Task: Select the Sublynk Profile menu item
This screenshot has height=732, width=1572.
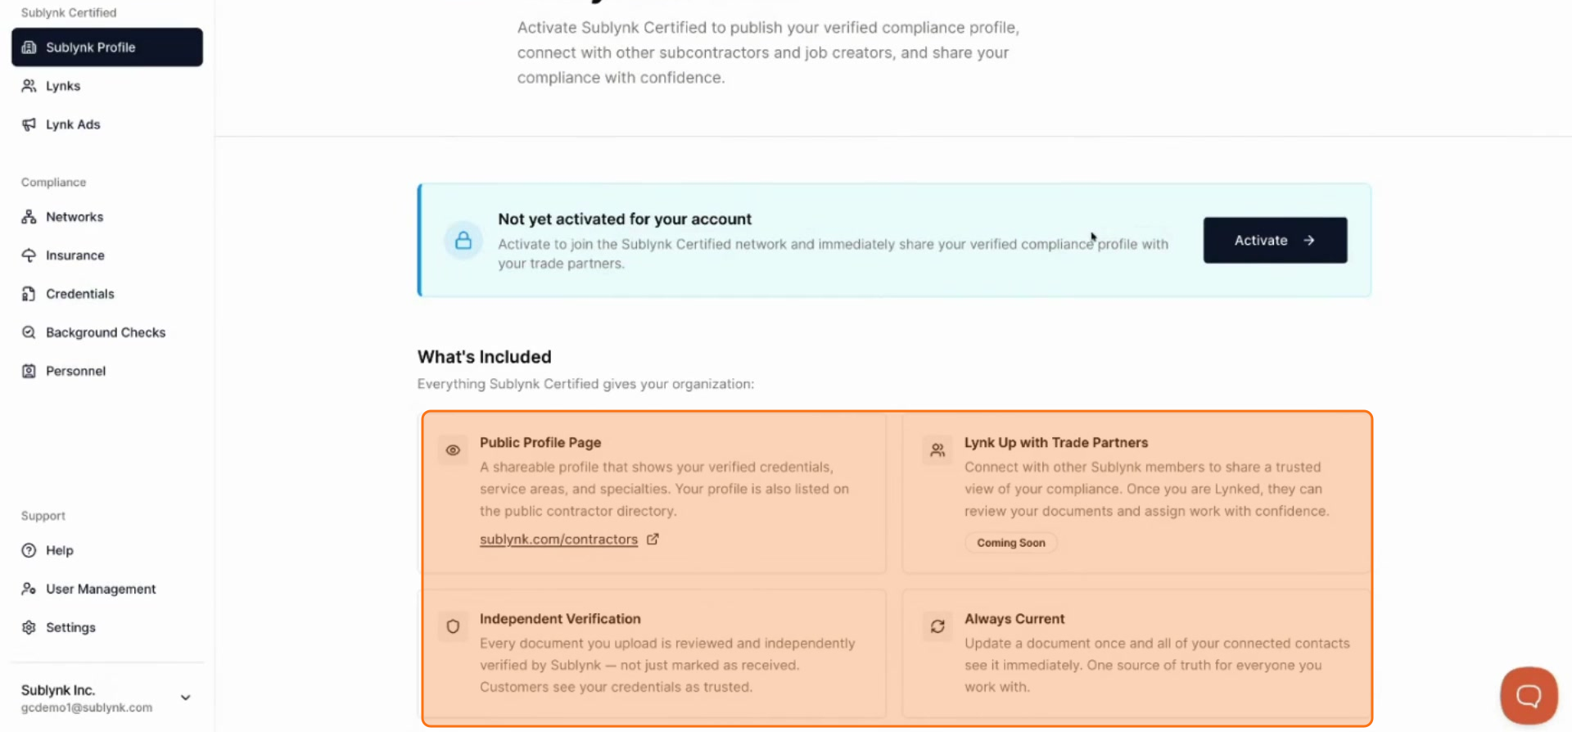Action: pos(107,47)
